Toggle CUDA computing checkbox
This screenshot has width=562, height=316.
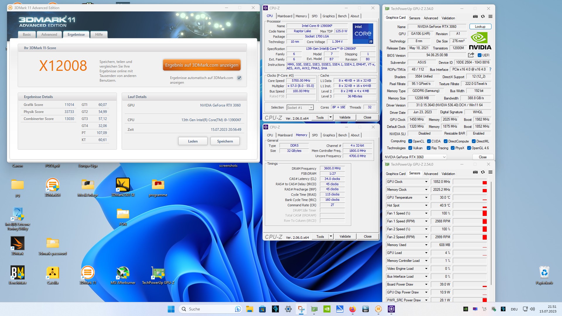click(429, 141)
